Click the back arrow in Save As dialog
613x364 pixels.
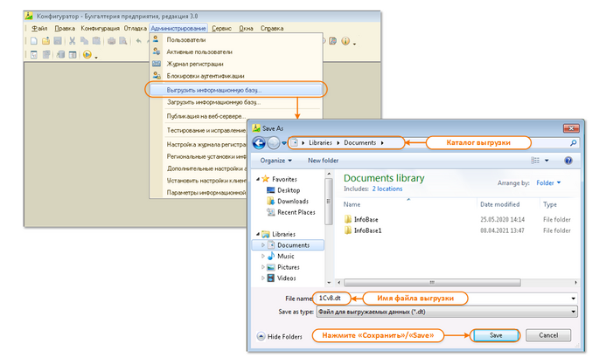[259, 142]
